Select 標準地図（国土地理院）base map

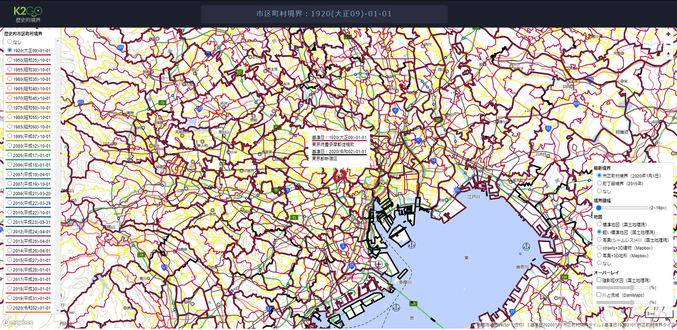pyautogui.click(x=599, y=224)
